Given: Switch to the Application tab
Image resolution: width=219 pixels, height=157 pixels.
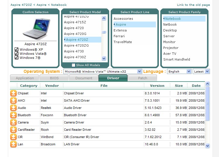Looking at the screenshot, I should 25,78.
